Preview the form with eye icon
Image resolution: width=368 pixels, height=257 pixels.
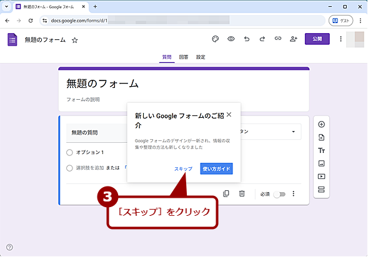[x=231, y=39]
